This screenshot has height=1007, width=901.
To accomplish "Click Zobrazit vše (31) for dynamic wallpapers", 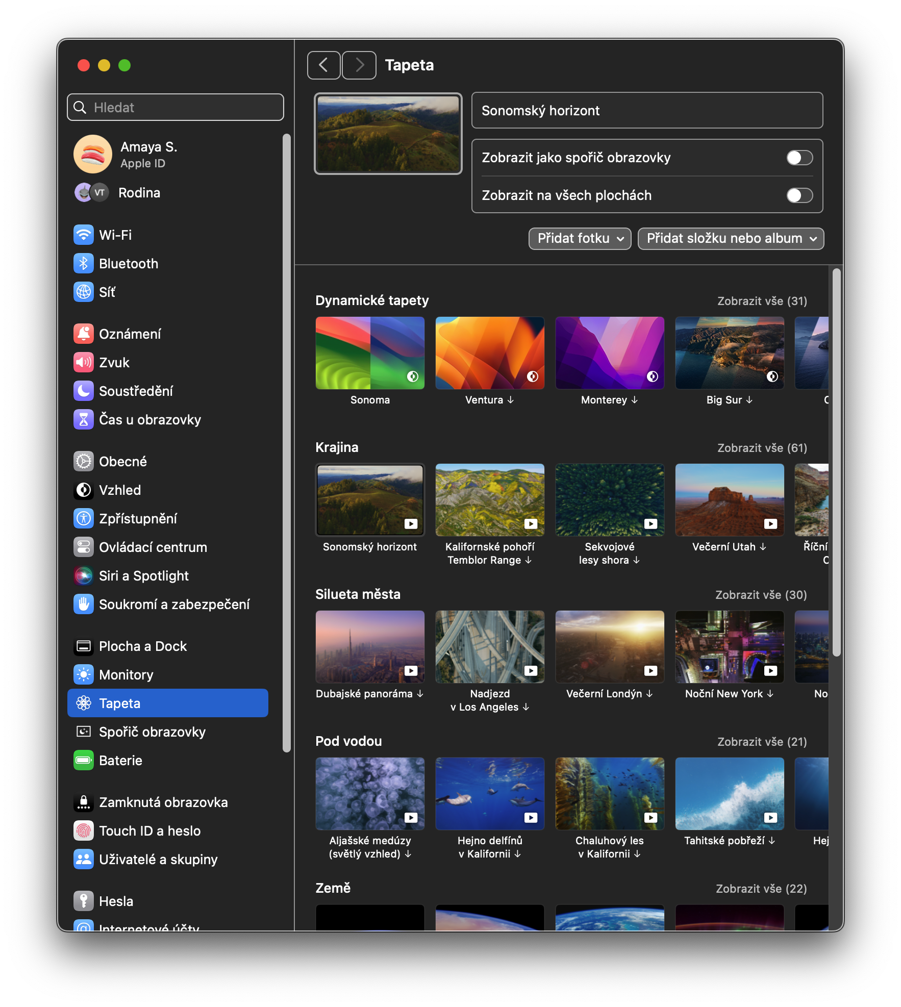I will (x=762, y=301).
